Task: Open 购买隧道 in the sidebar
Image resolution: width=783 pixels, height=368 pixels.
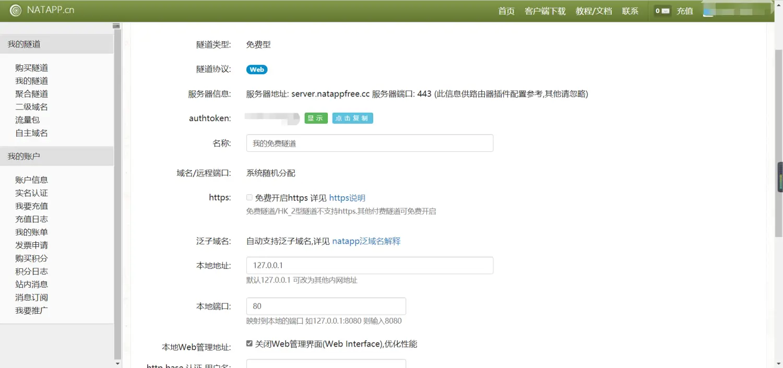Action: click(x=32, y=68)
